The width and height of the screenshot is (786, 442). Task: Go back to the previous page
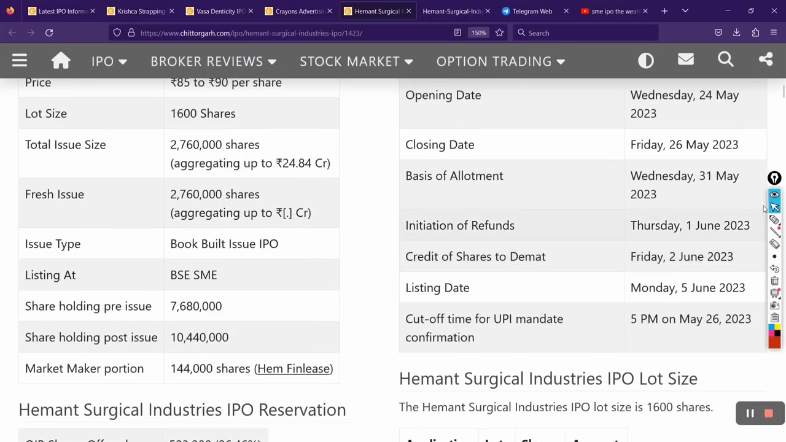click(12, 33)
